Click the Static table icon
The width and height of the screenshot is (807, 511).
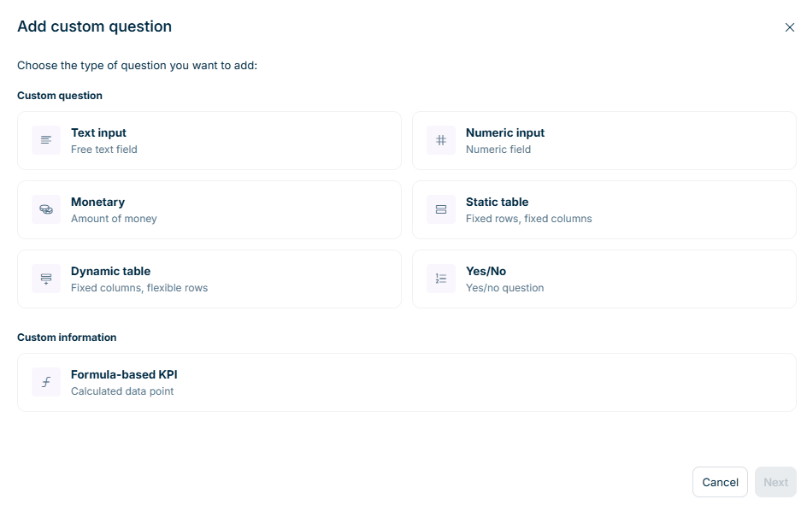[441, 209]
